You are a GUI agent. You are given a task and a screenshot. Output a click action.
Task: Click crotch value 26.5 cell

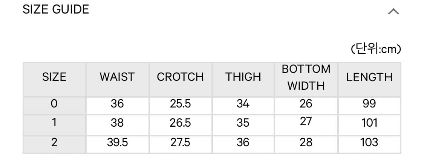point(180,123)
